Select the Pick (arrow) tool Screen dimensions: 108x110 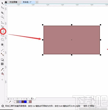[x=2, y=3]
